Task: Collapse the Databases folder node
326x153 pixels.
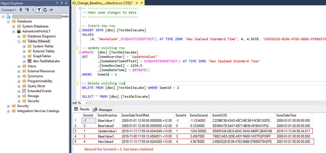Action: [8, 21]
